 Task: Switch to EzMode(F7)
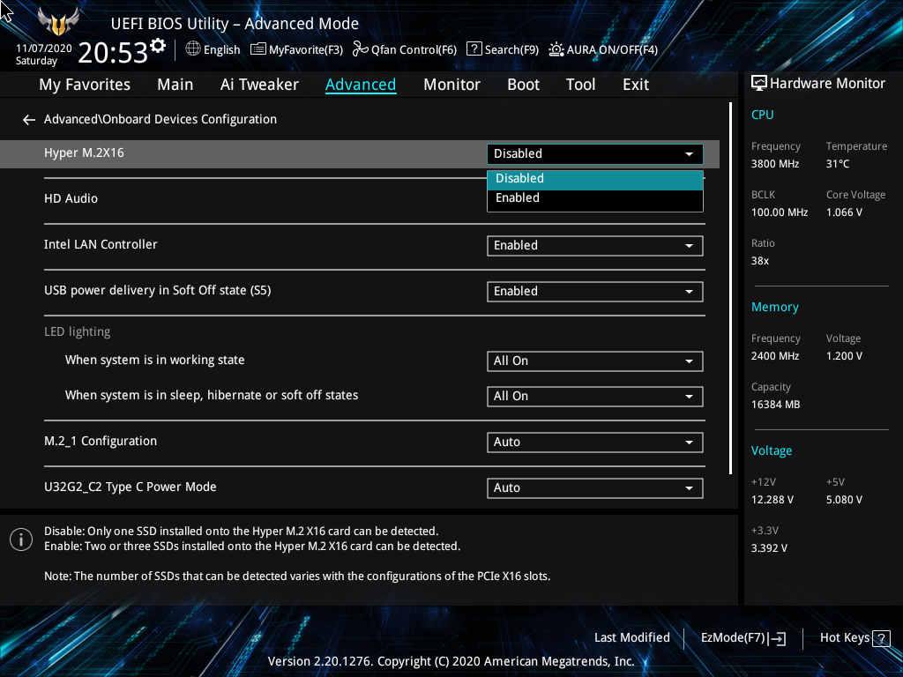click(x=743, y=638)
